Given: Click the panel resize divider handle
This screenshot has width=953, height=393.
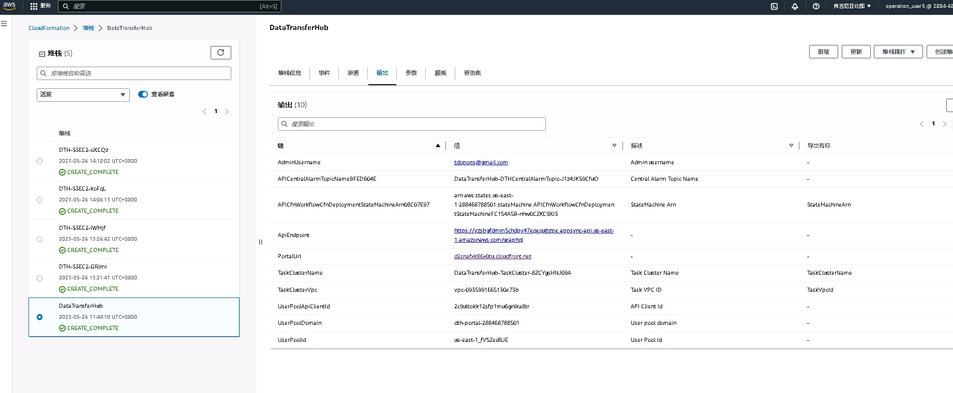Looking at the screenshot, I should [260, 242].
